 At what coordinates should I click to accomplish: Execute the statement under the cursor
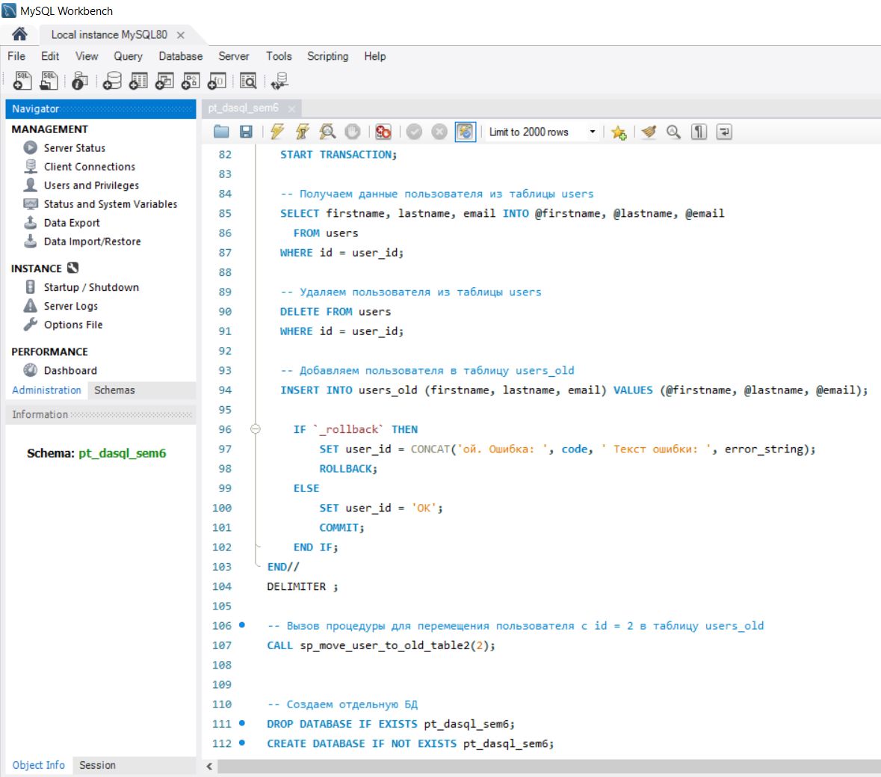coord(303,132)
